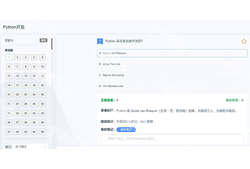Choose option B Linus Torvalds
Image resolution: width=250 pixels, height=169 pixels.
pos(172,64)
